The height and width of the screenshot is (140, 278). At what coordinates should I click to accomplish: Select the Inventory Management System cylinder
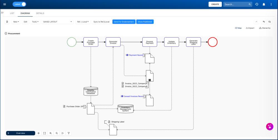point(126,109)
